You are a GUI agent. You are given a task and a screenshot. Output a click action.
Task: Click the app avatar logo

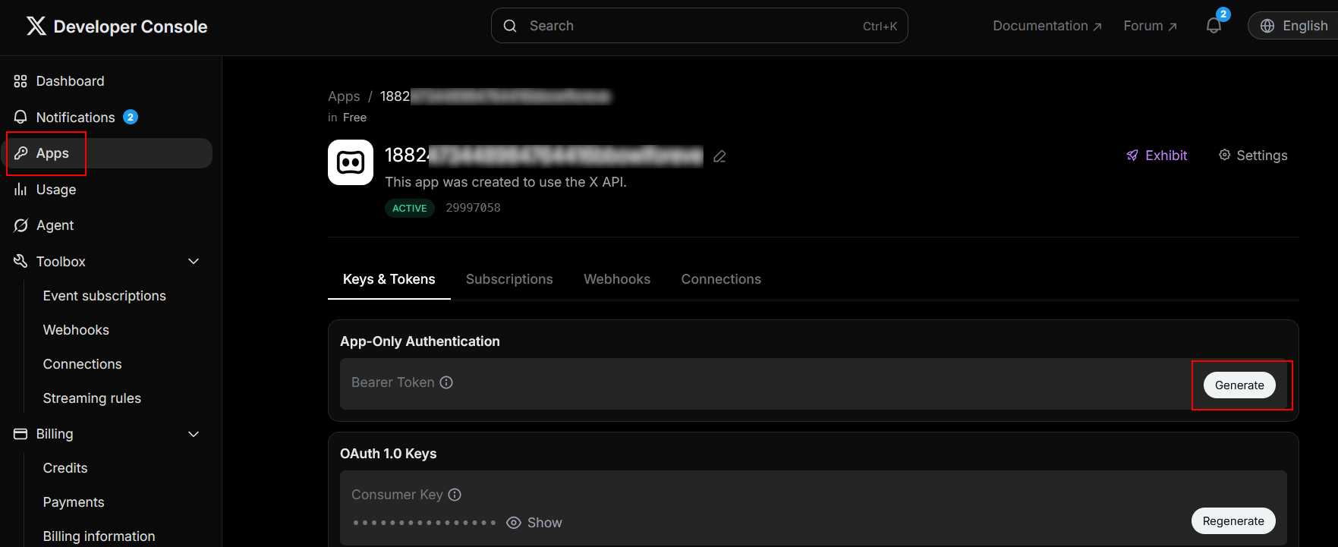pyautogui.click(x=351, y=162)
